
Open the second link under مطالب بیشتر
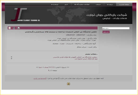click(86, 59)
